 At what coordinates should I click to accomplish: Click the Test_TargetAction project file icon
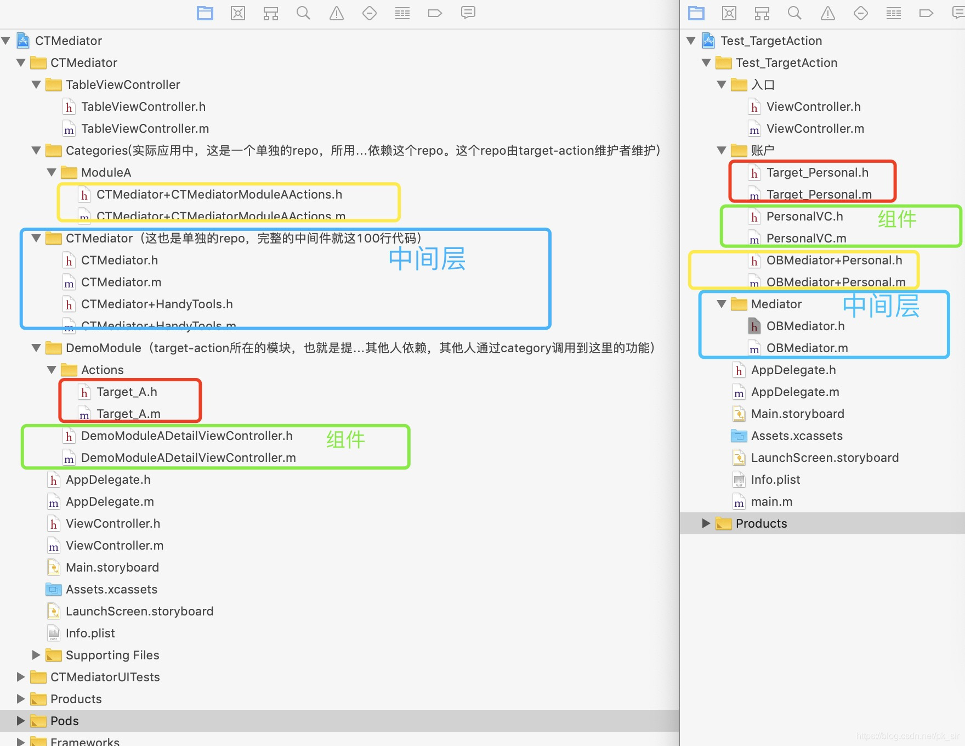(x=708, y=41)
